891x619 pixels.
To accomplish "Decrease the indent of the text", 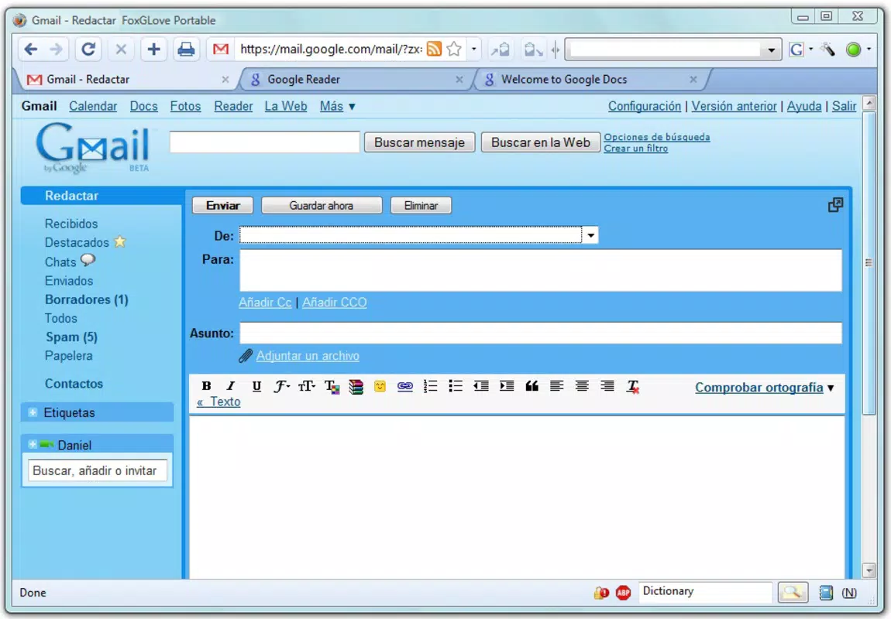I will pyautogui.click(x=480, y=386).
